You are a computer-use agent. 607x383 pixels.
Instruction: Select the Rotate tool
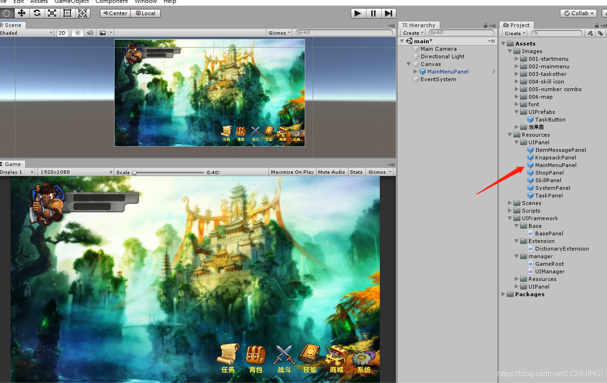click(x=37, y=13)
